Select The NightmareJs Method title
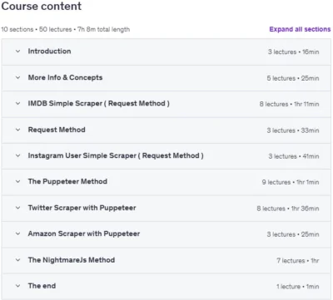The image size is (333, 300). tap(72, 260)
